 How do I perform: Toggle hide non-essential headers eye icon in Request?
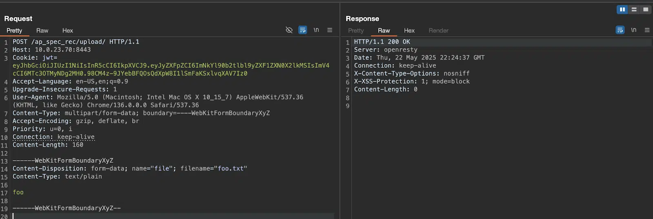(289, 30)
